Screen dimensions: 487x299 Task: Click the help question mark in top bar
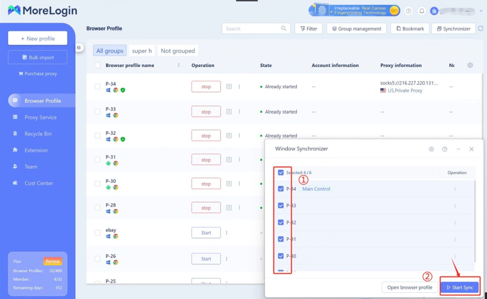408,11
